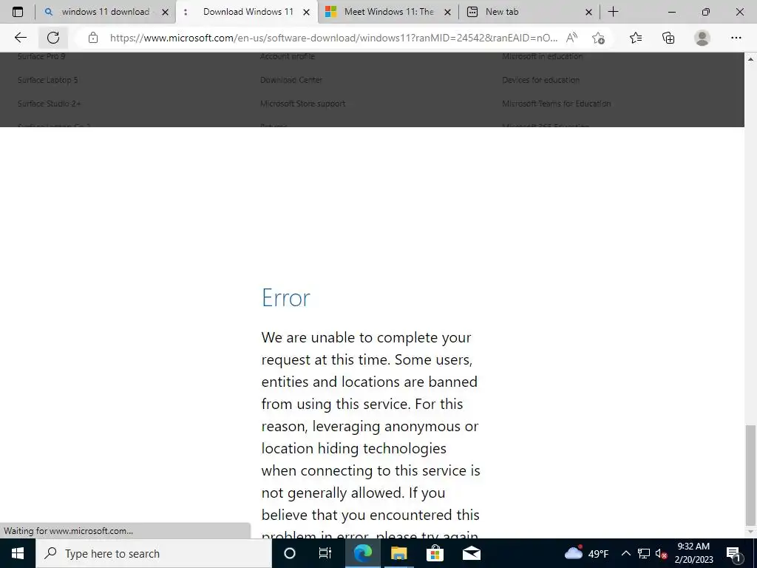Show hidden tray icons with the chevron

click(625, 553)
